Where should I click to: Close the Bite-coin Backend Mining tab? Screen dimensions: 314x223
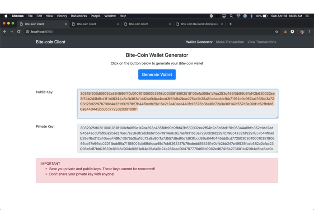222,24
